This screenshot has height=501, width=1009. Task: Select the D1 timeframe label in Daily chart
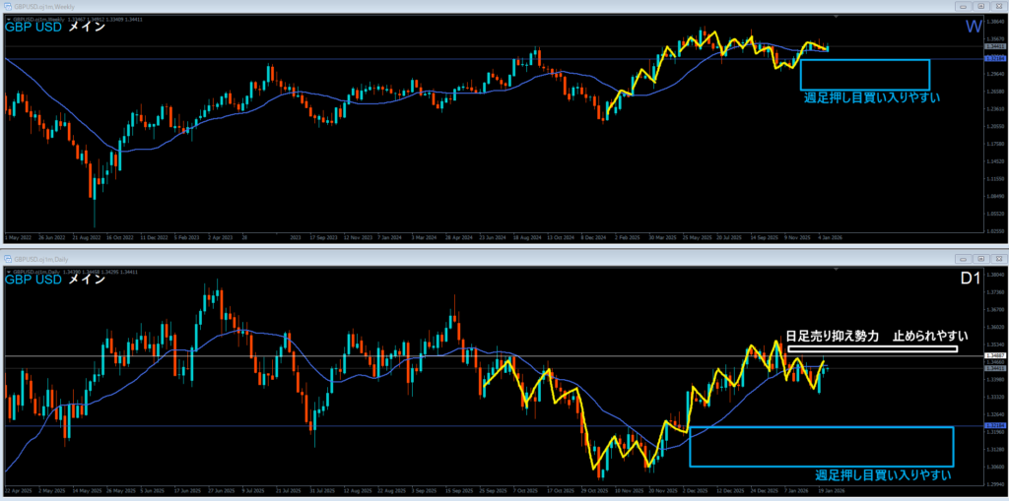972,279
